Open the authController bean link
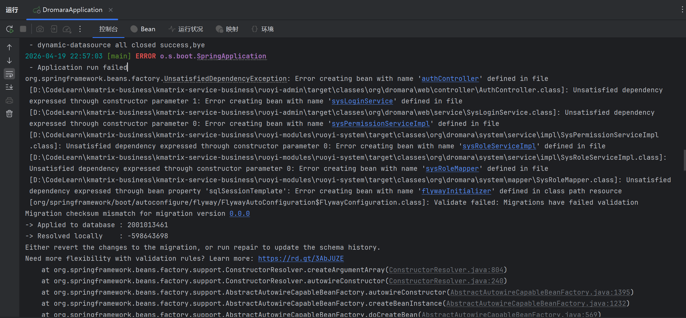 pyautogui.click(x=450, y=79)
